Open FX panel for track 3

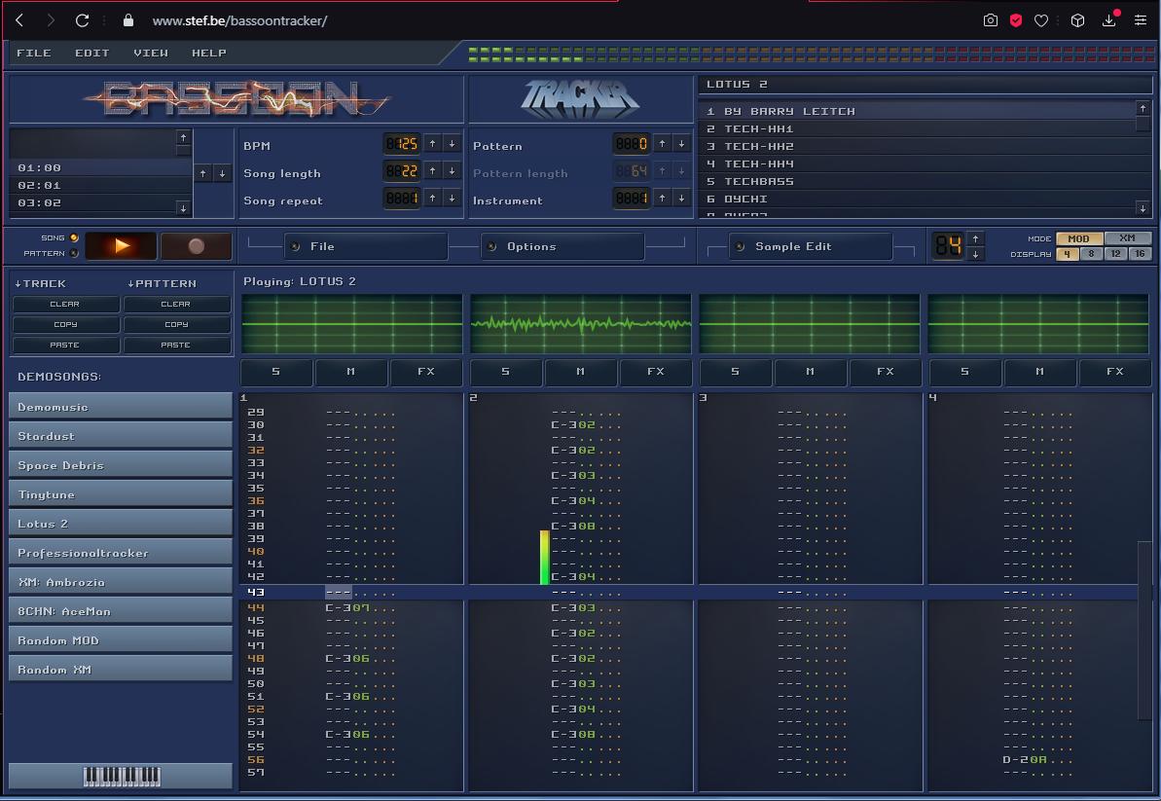coord(886,372)
